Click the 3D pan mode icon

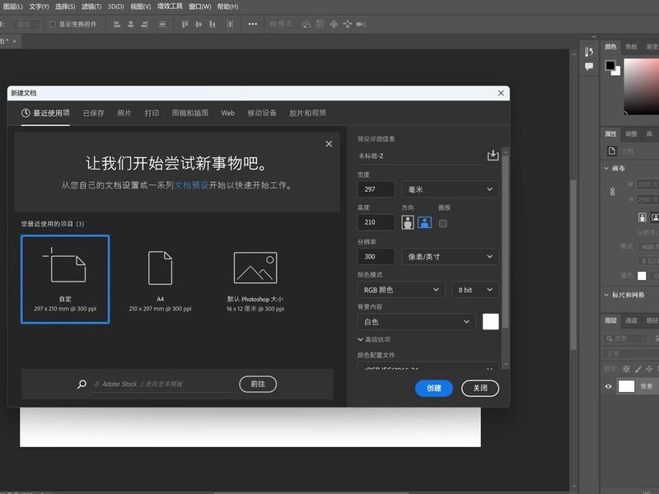(334, 25)
